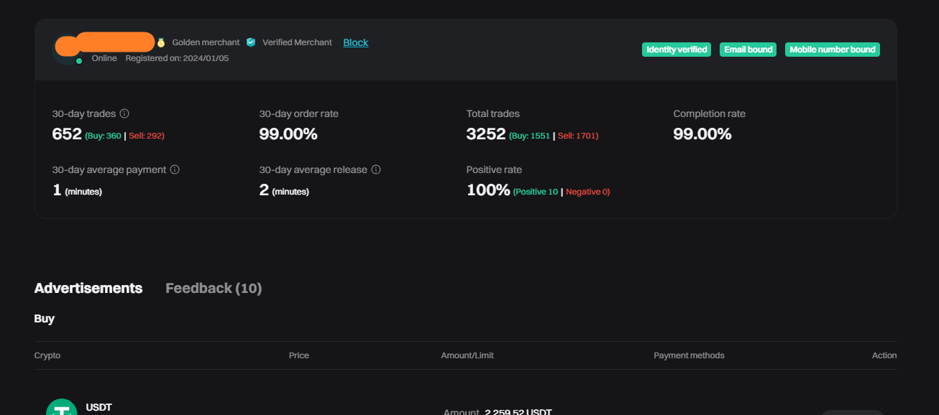Click the Positive 10 feedback count
939x415 pixels.
click(536, 192)
